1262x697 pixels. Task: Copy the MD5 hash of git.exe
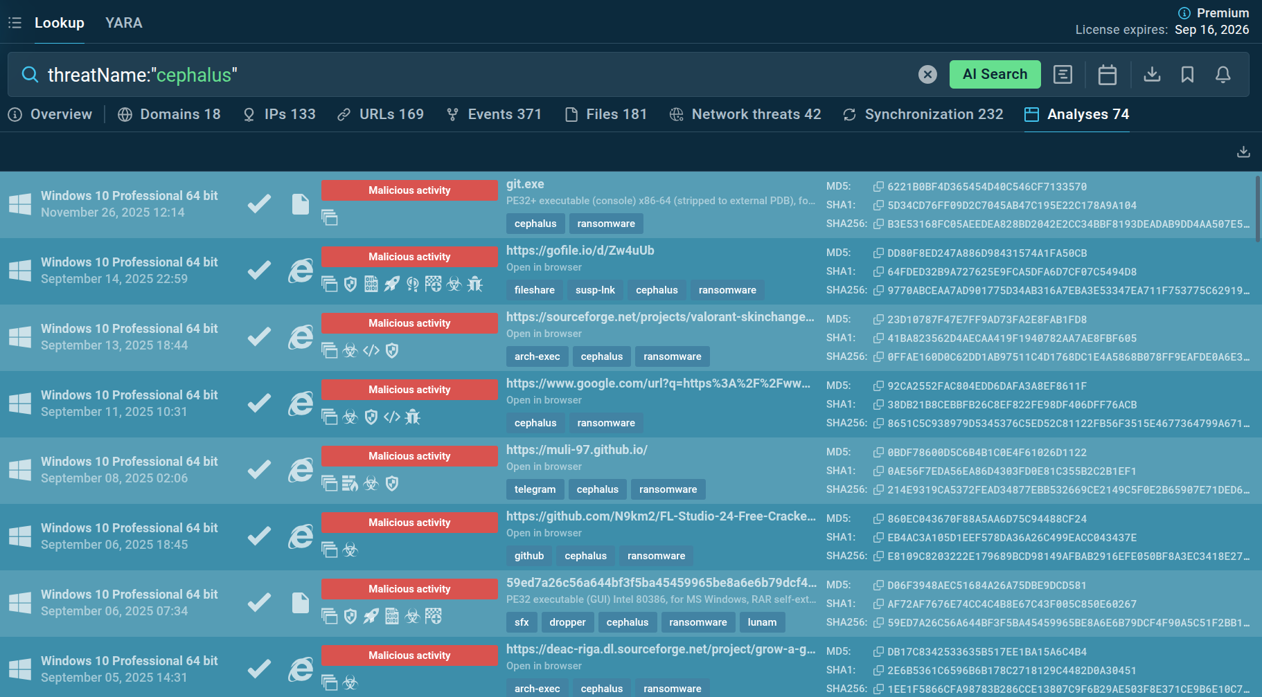878,187
